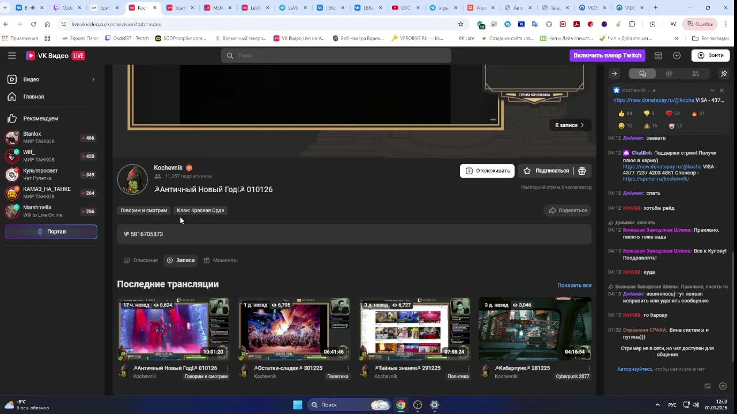Click Включить плеер Twitch button
The height and width of the screenshot is (414, 737).
pyautogui.click(x=607, y=55)
